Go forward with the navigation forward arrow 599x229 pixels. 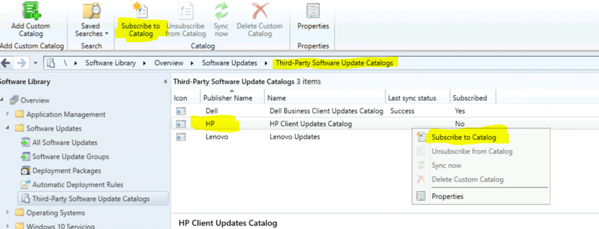coord(22,63)
